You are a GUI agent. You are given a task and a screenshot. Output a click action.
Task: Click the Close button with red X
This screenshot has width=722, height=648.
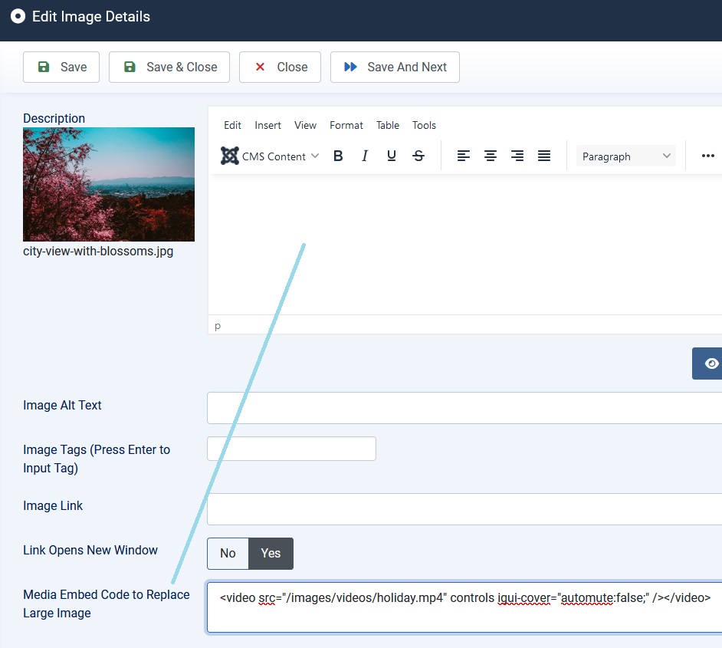[280, 67]
